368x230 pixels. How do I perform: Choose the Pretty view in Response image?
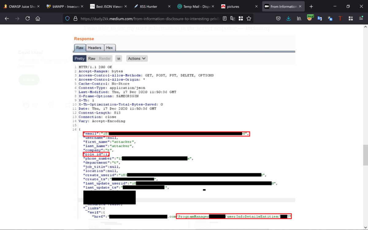coord(79,59)
